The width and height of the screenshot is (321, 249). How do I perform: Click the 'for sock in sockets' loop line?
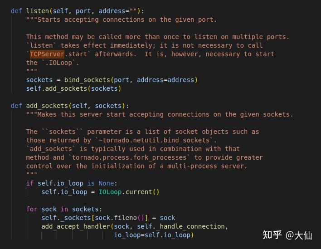[x=64, y=209]
